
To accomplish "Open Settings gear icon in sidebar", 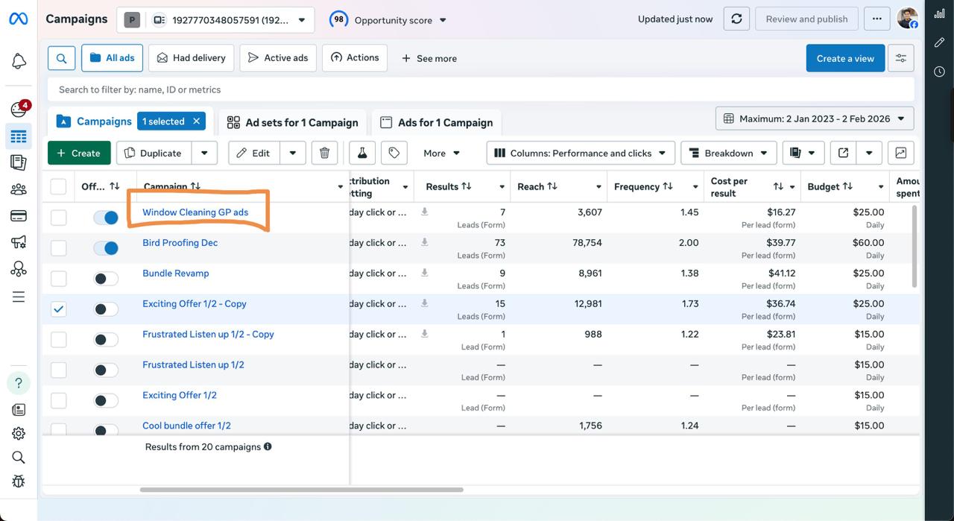I will 19,434.
